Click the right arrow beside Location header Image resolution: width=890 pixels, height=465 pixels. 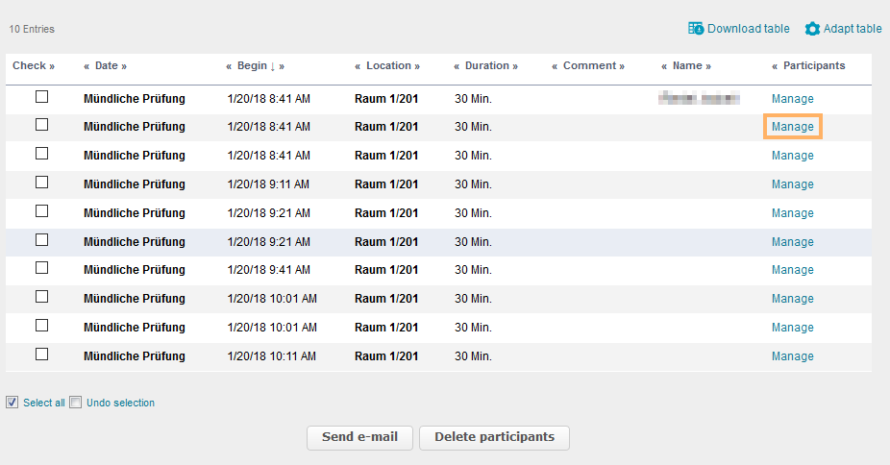tap(418, 66)
